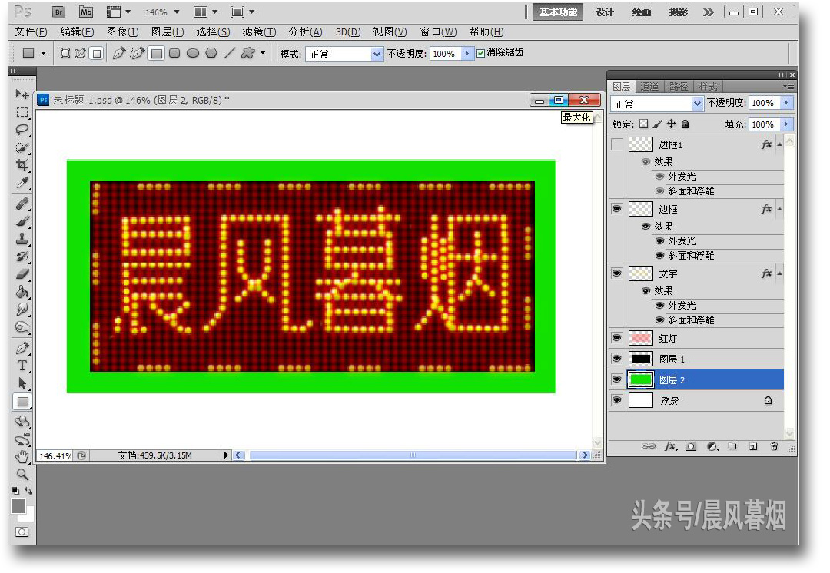
Task: Switch to the 设计 workspace
Action: point(604,12)
